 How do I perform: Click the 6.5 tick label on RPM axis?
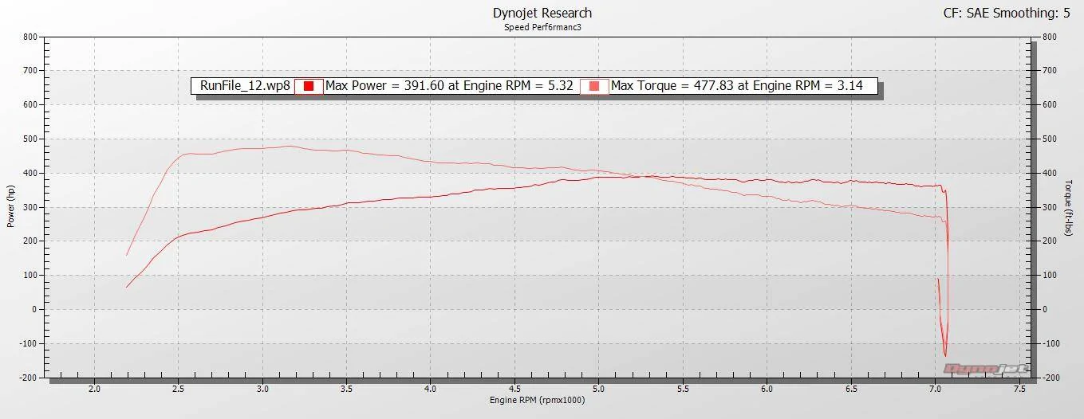click(850, 389)
